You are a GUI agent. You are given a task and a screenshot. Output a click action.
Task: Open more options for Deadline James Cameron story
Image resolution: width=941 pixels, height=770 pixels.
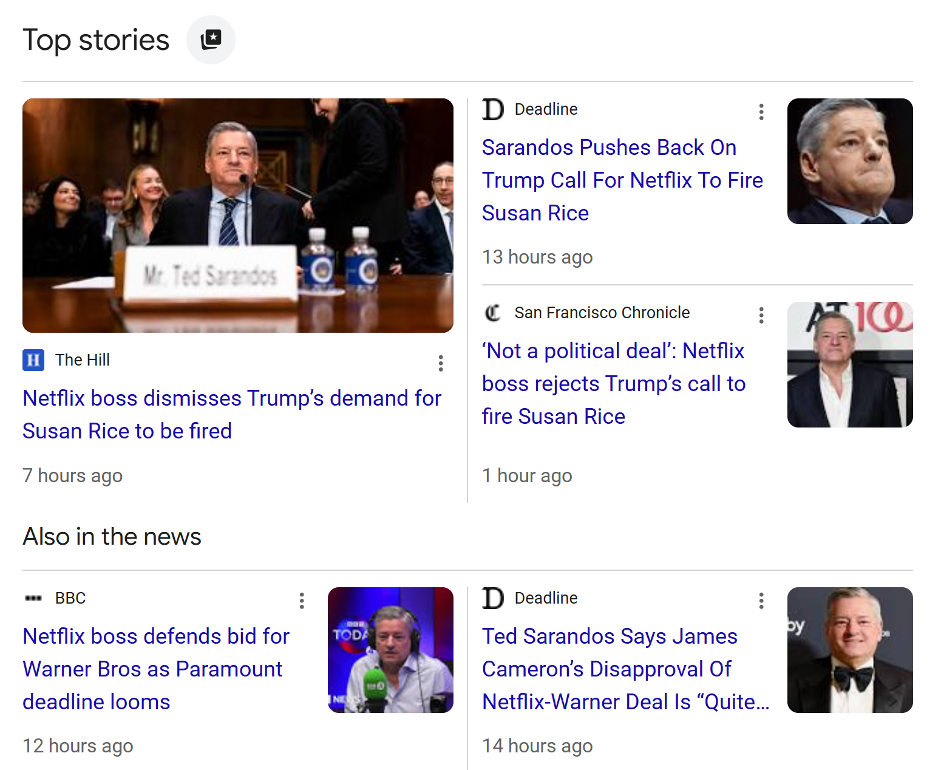[x=761, y=601]
